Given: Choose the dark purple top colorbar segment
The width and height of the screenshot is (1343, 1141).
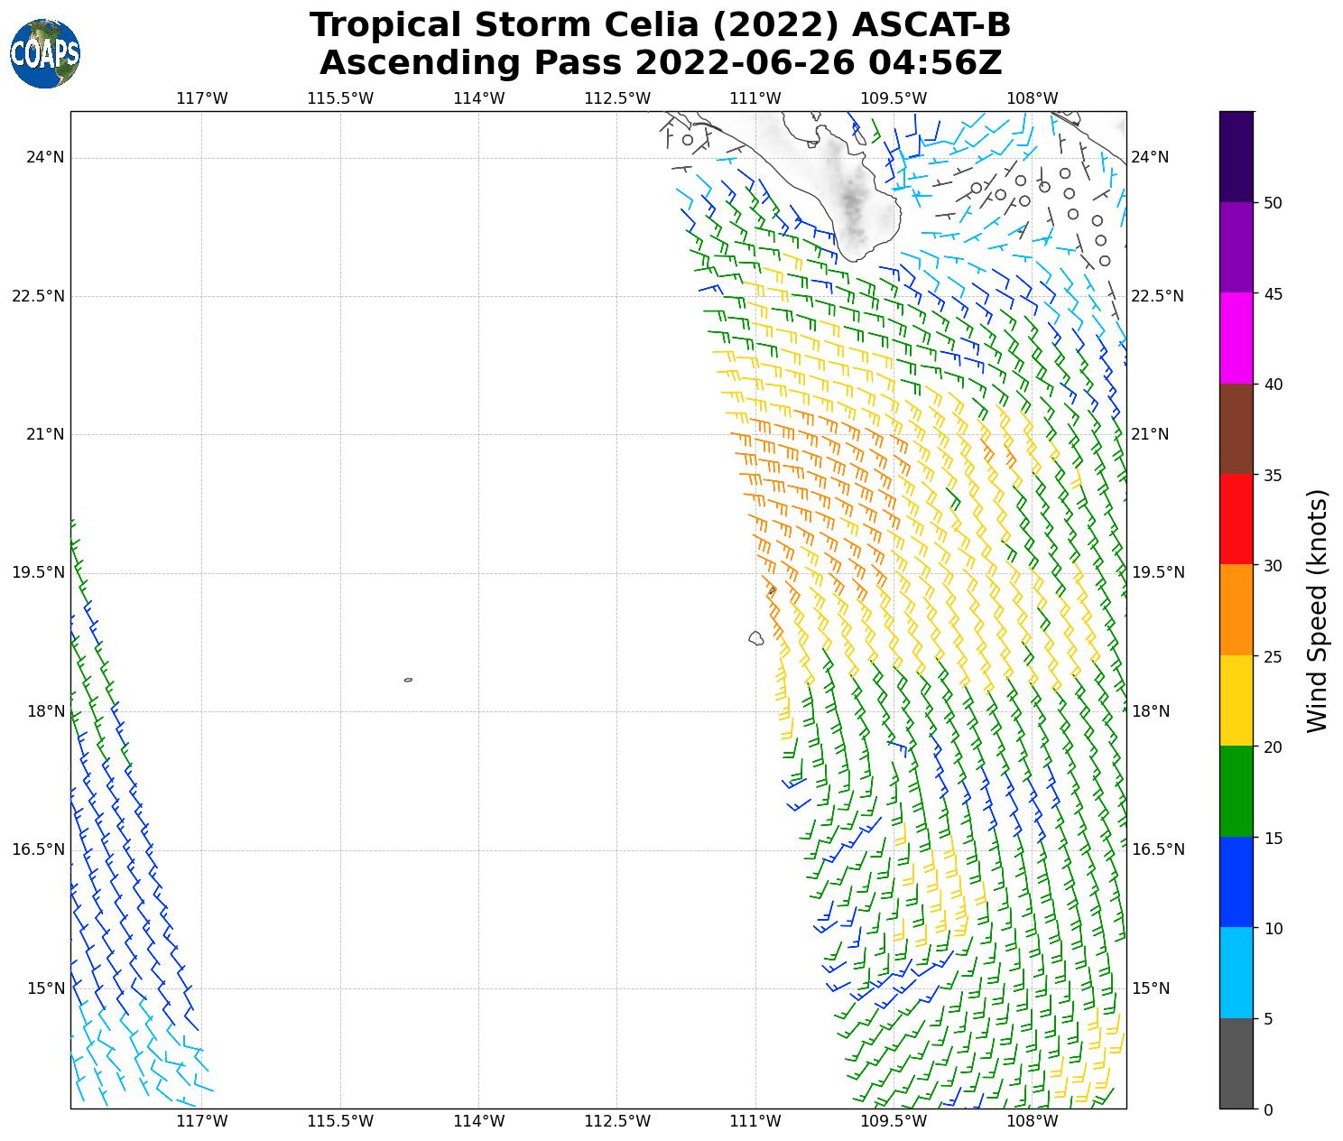Looking at the screenshot, I should click(x=1236, y=156).
